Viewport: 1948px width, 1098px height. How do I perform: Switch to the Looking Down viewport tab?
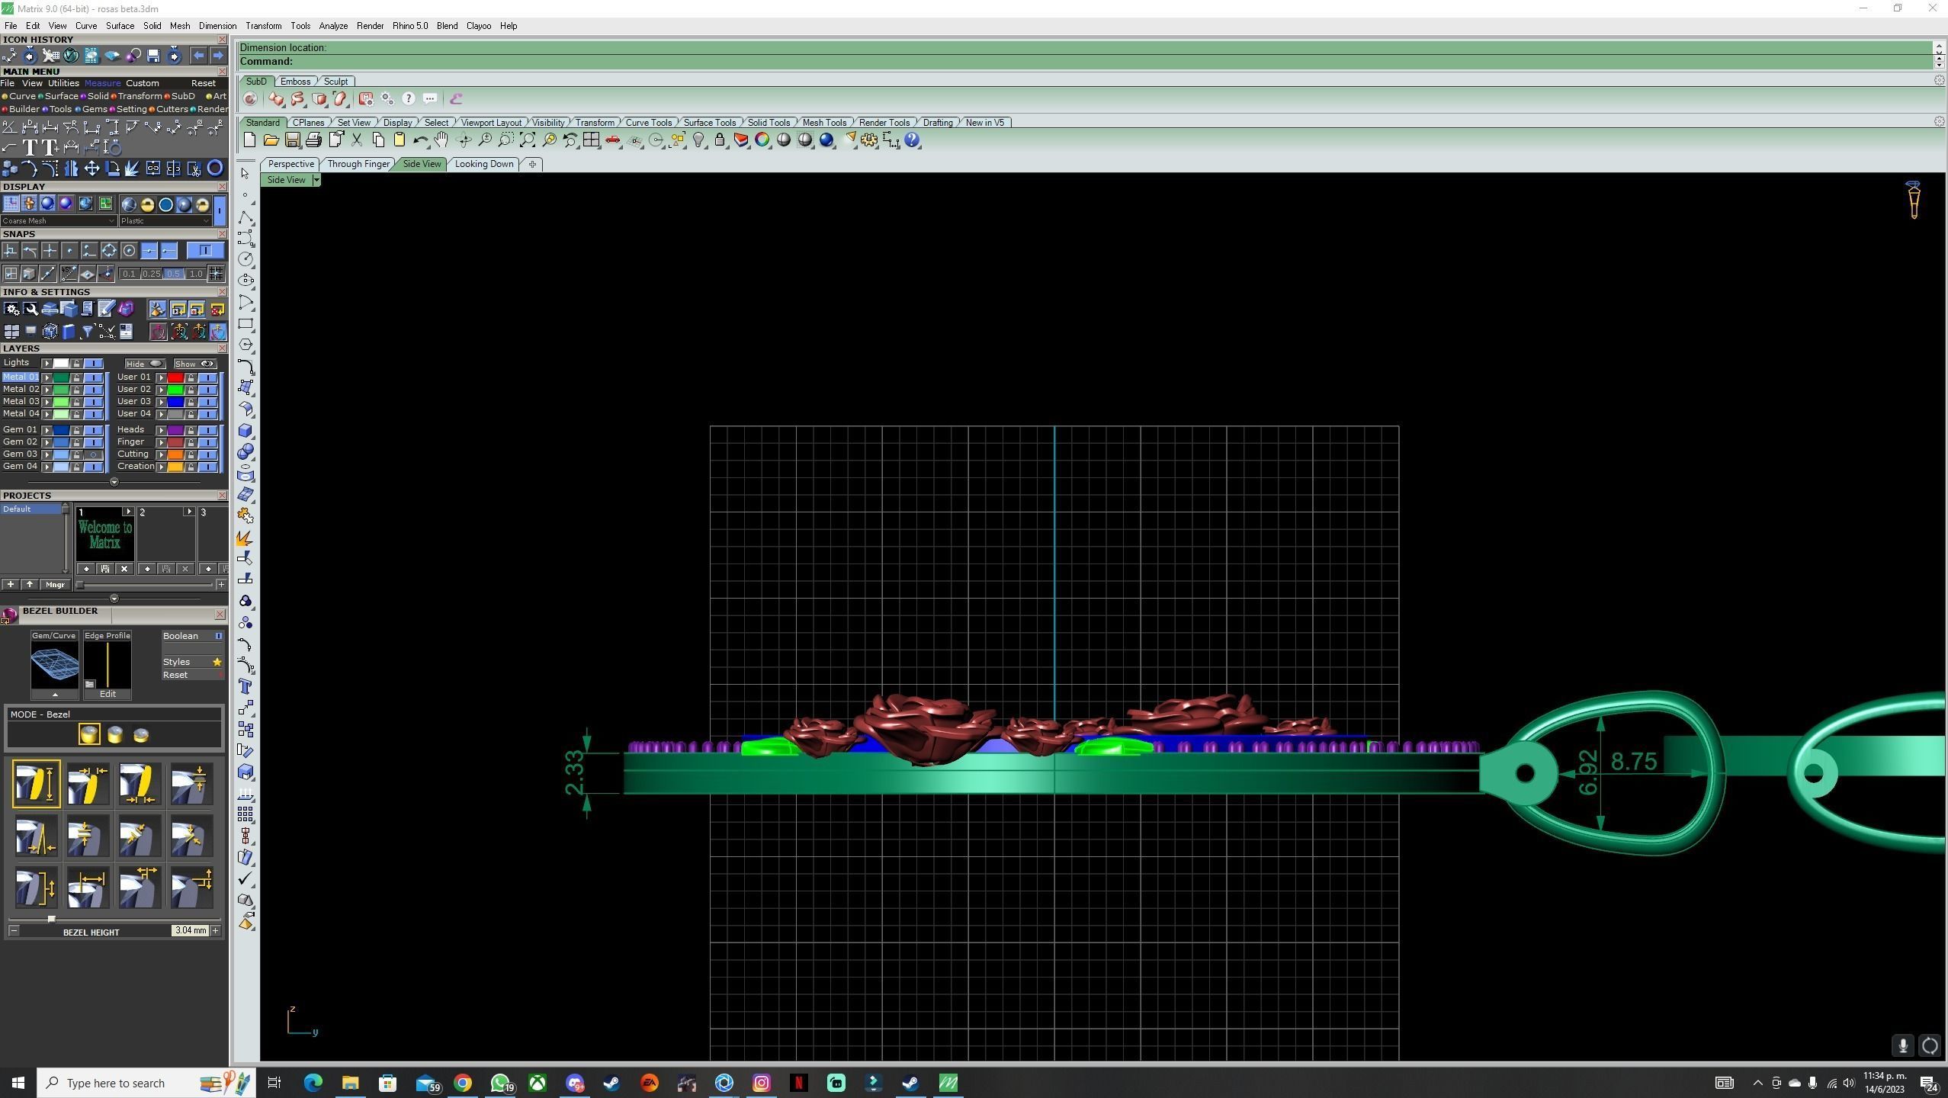(483, 164)
